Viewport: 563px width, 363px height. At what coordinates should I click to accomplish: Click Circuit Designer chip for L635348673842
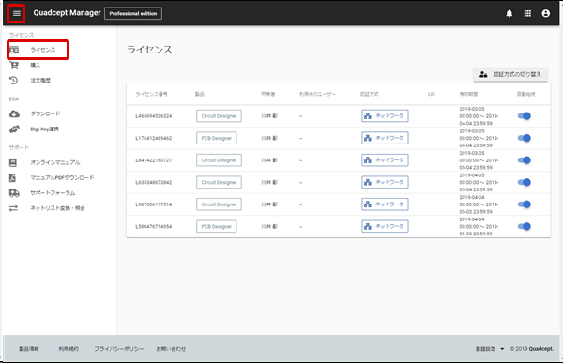point(219,182)
